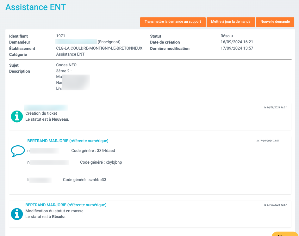Click the CLG-LA COULDRE-MONTIGNY-LE-BRETONNEUX establishment name

(x=99, y=48)
